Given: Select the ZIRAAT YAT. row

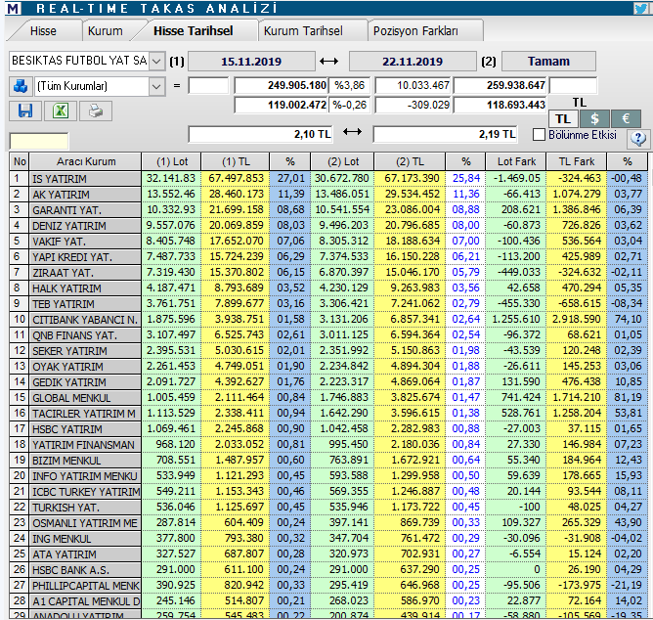Looking at the screenshot, I should (328, 273).
